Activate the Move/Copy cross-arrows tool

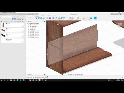pyautogui.click(x=67, y=18)
